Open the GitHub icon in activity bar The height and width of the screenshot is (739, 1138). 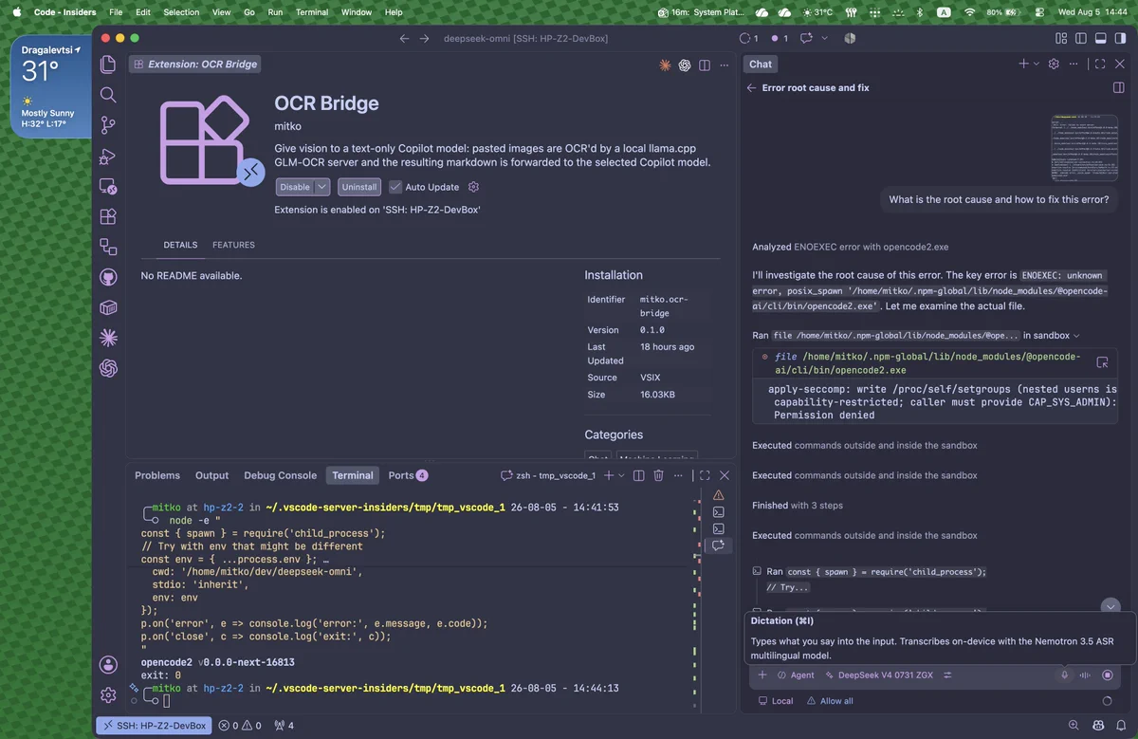pyautogui.click(x=108, y=277)
